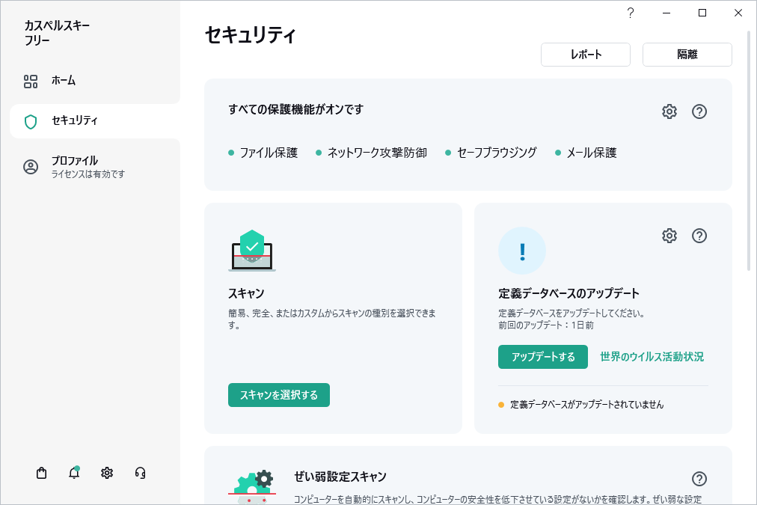
Task: Click help icon in database update card
Action: pos(699,236)
